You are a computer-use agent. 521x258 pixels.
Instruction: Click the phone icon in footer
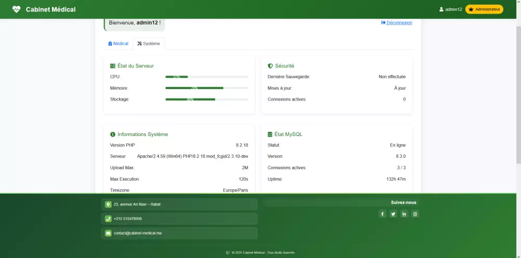(108, 219)
